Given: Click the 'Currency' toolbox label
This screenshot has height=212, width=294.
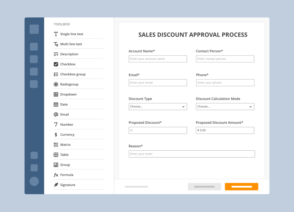Looking at the screenshot, I should pos(67,135).
